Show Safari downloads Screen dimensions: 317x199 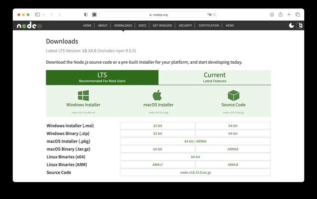(272, 14)
